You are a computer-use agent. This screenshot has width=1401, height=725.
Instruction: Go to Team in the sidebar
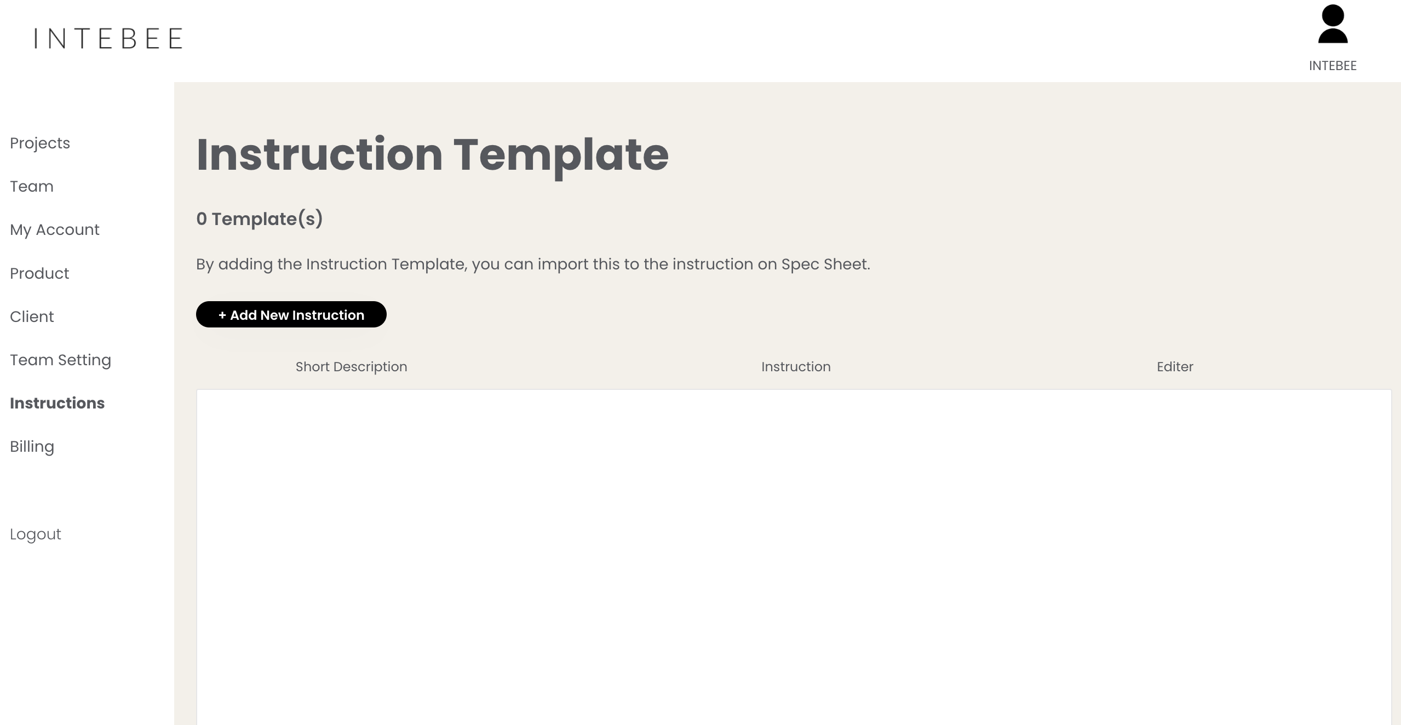point(32,186)
